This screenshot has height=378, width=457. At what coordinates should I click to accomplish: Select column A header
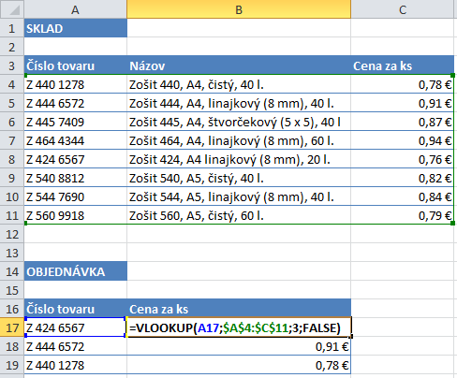pyautogui.click(x=75, y=9)
